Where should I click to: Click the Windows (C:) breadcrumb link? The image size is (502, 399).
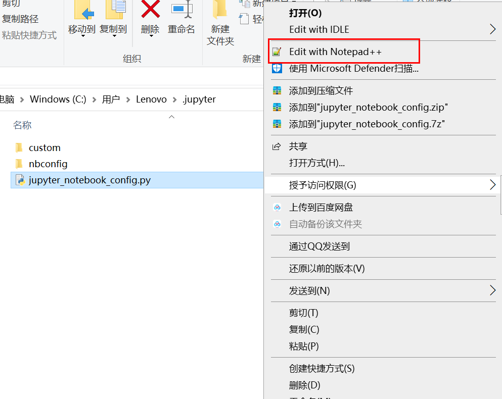pos(58,99)
